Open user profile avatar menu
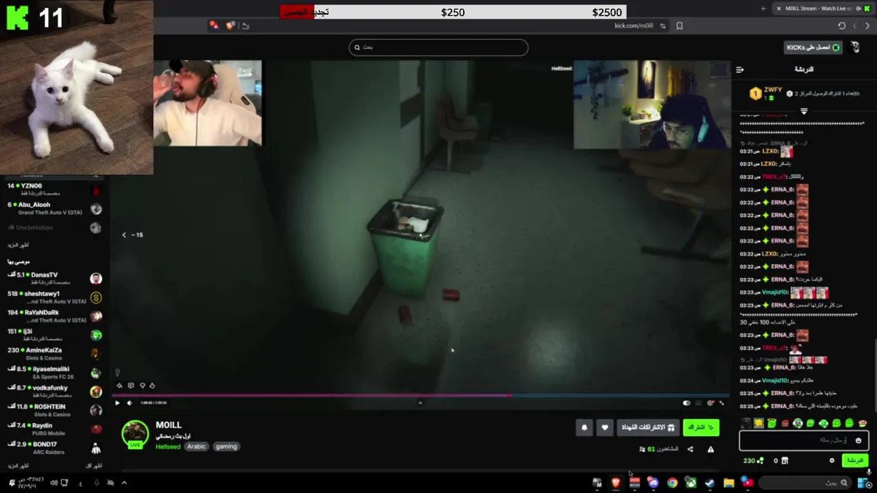This screenshot has height=493, width=877. 855,47
